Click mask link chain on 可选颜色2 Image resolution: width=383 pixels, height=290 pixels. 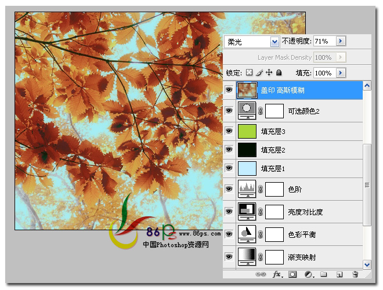[x=261, y=111]
